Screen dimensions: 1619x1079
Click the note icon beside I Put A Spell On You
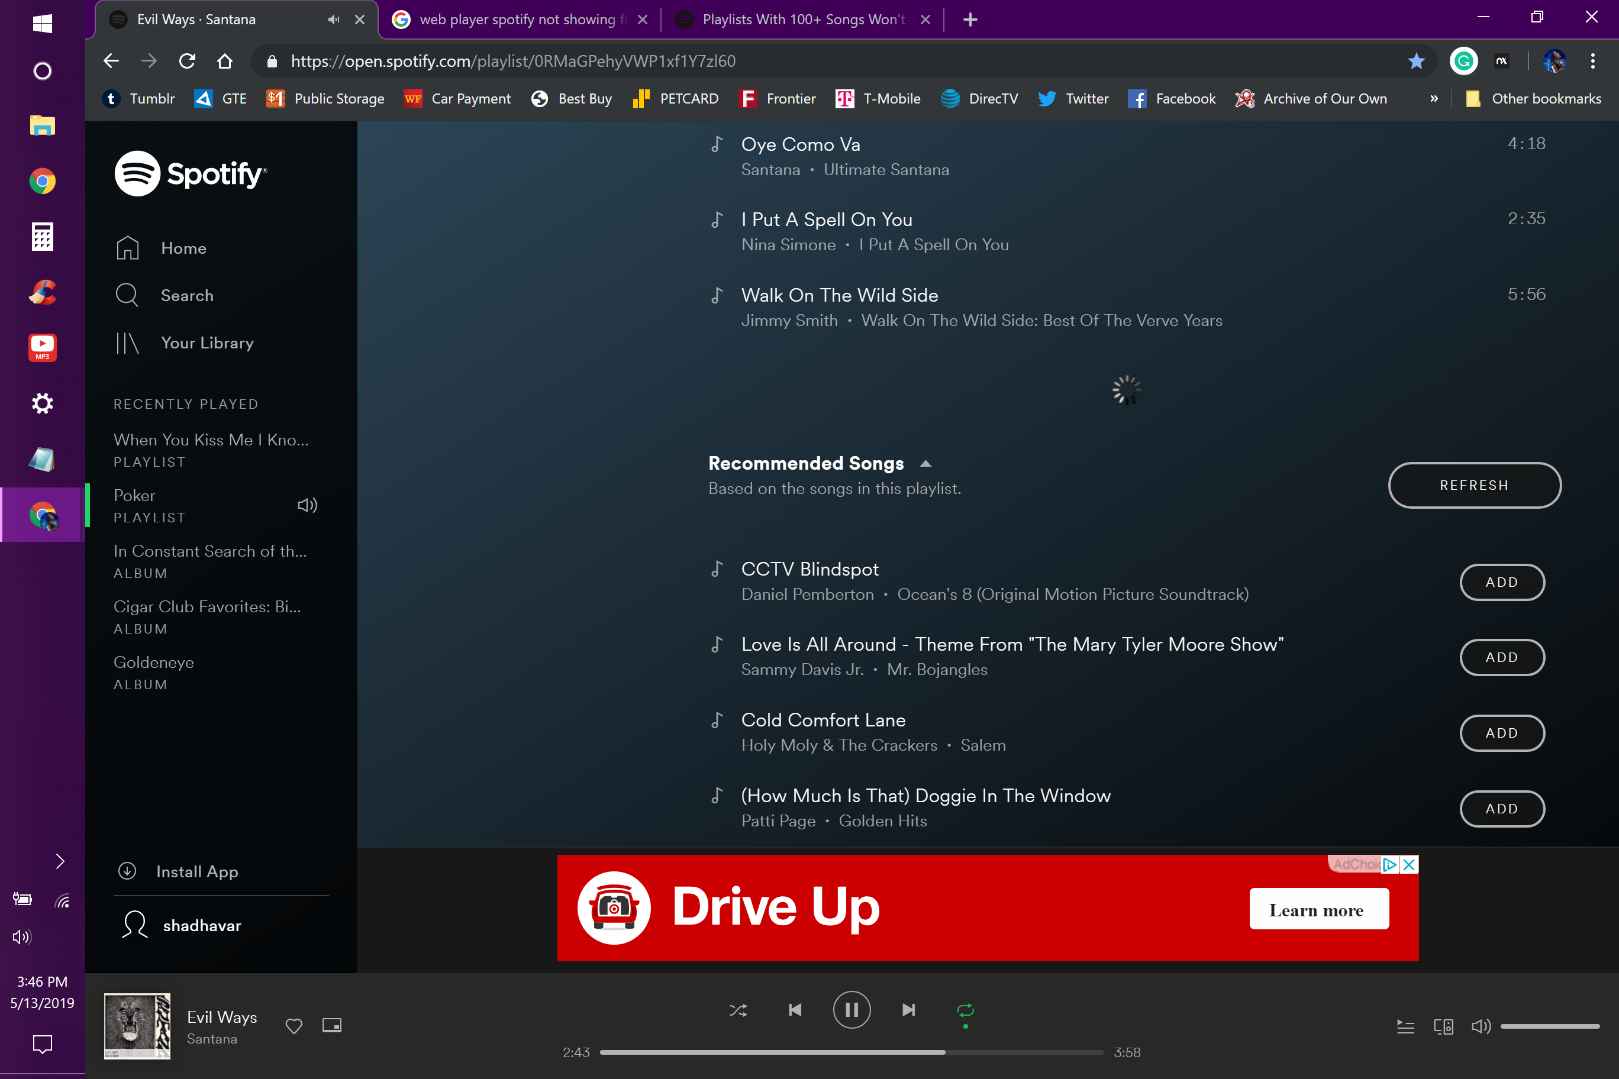(717, 219)
